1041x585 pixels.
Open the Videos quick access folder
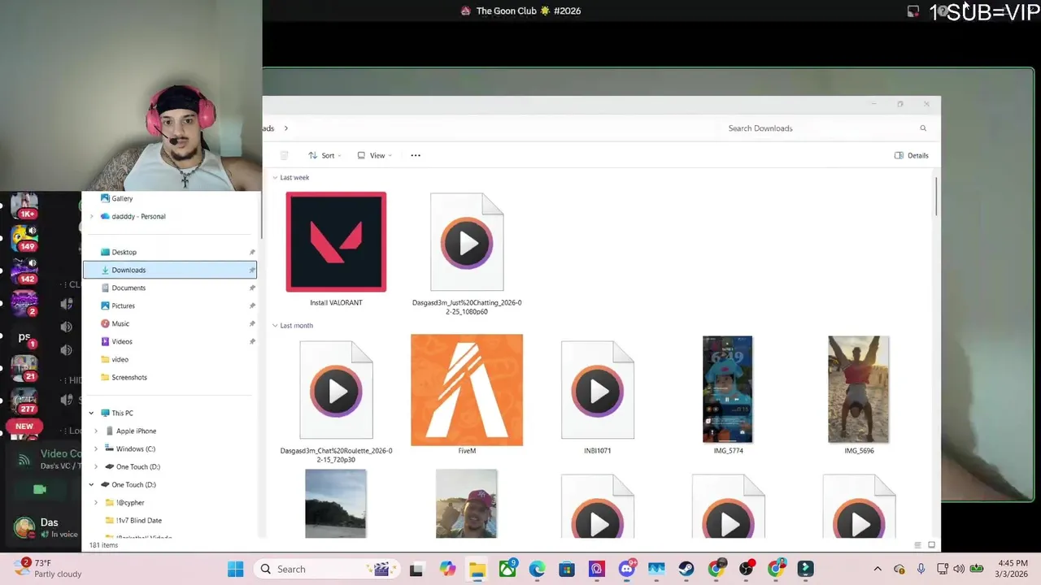[x=116, y=341]
